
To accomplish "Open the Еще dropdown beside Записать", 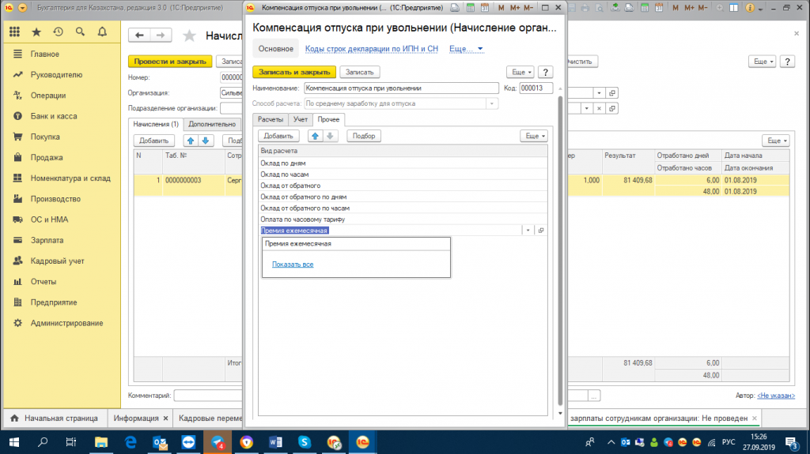I will coord(520,72).
